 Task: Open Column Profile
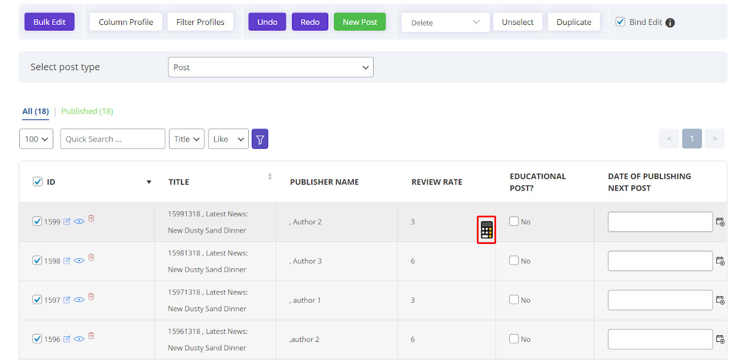[126, 22]
